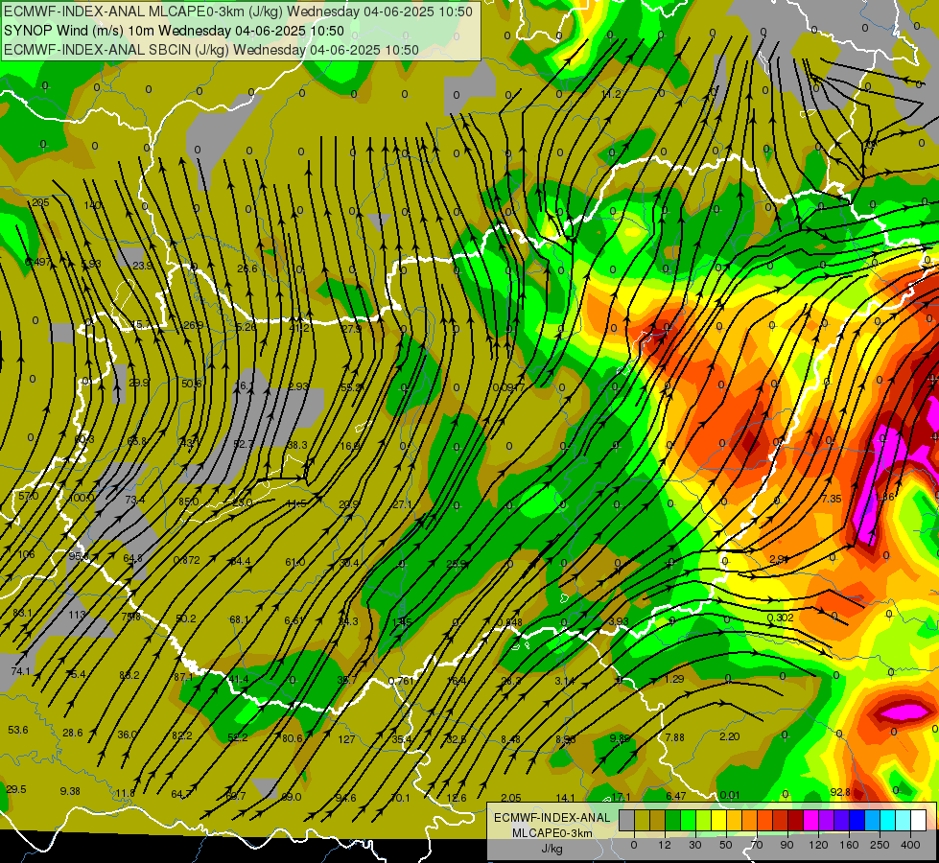
Task: Select the bright yellow legend swatch
Action: [718, 821]
